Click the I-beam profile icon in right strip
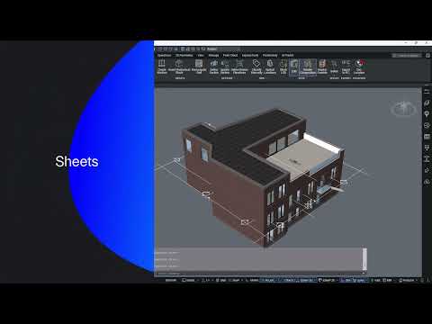The width and height of the screenshot is (432, 324). click(427, 158)
